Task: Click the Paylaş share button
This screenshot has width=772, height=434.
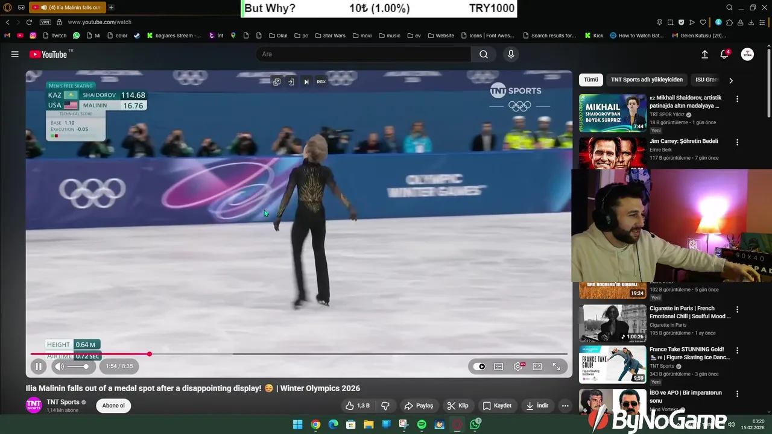Action: pos(419,406)
